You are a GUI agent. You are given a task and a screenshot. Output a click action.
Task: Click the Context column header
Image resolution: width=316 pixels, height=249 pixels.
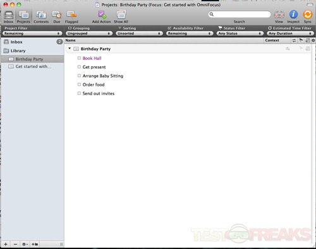pos(277,40)
